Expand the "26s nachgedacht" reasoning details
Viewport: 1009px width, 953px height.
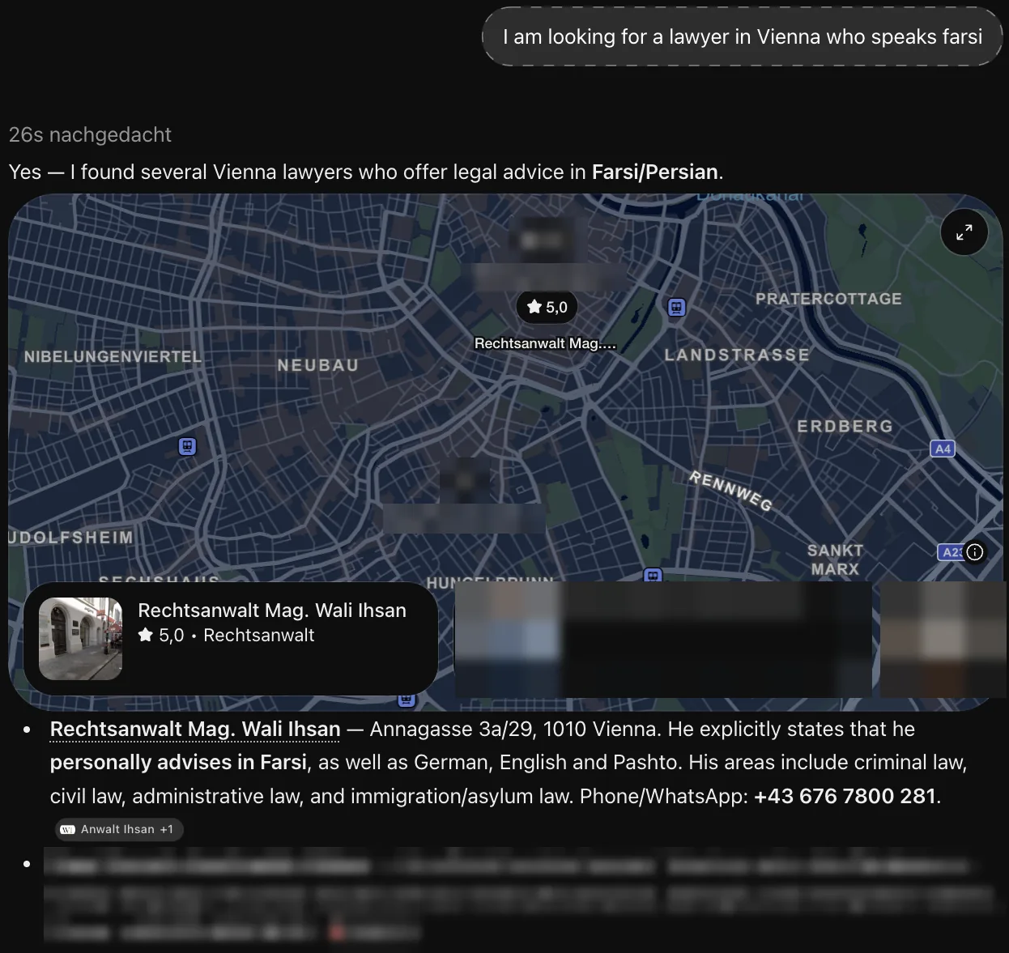90,134
